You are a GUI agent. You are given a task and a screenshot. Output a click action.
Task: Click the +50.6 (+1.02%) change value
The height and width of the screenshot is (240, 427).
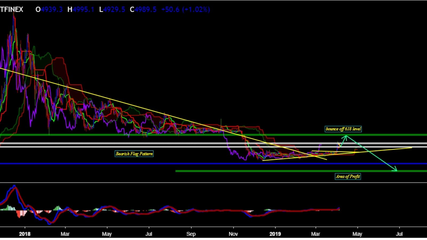[x=186, y=10]
